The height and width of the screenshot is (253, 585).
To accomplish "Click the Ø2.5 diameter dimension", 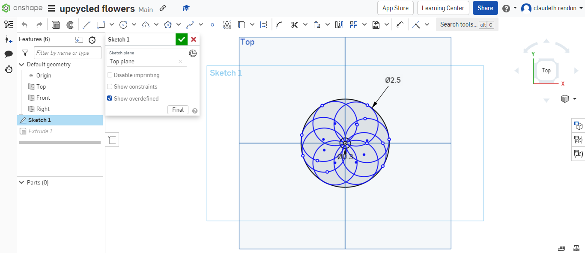I will [x=393, y=80].
